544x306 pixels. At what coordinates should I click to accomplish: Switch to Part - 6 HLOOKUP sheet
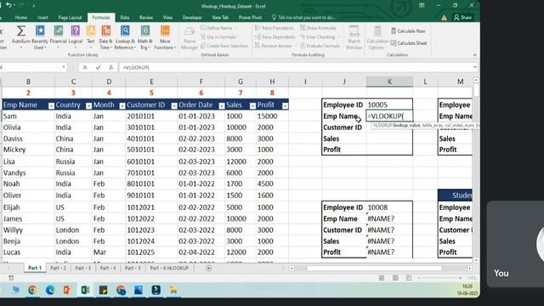[169, 269]
